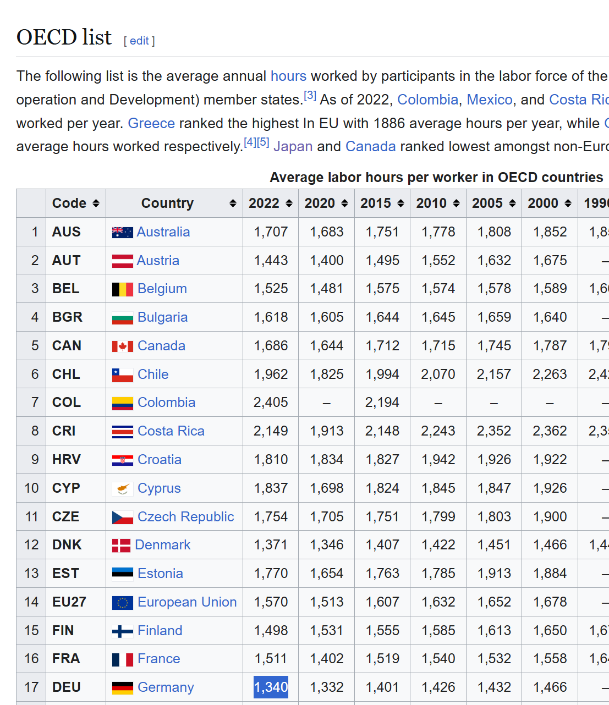The width and height of the screenshot is (609, 705).
Task: Open the hours link in paragraph
Action: coord(288,76)
